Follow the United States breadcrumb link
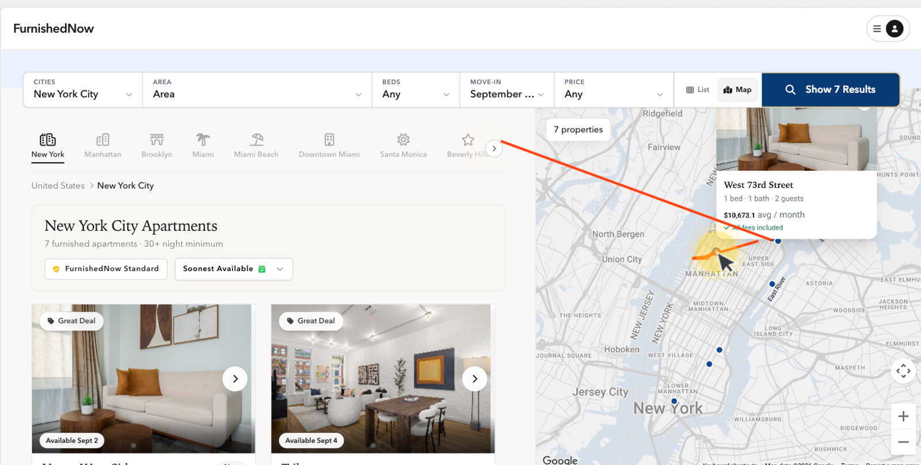This screenshot has width=921, height=465. pyautogui.click(x=58, y=185)
